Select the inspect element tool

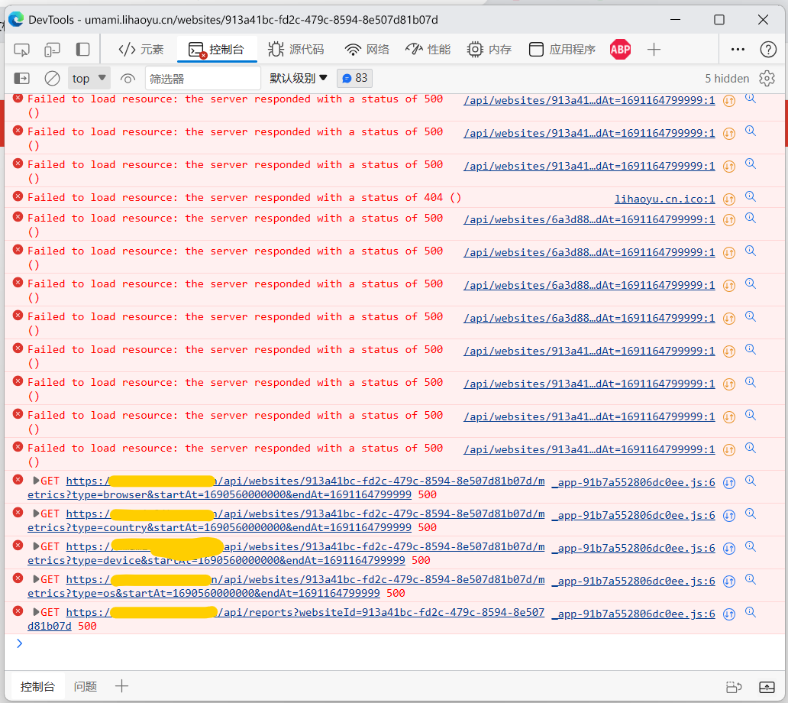click(22, 50)
